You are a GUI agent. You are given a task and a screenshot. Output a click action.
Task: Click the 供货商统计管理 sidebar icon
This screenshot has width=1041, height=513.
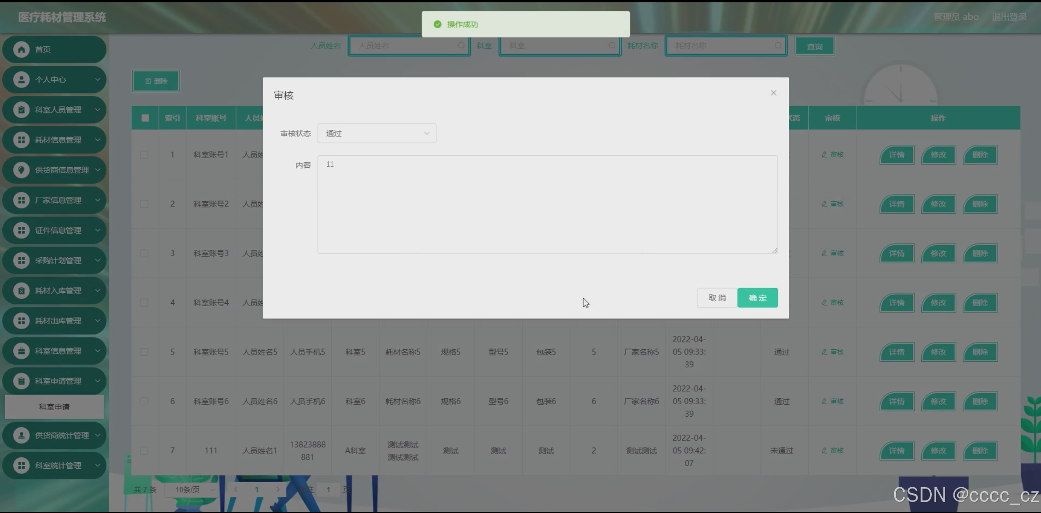21,436
